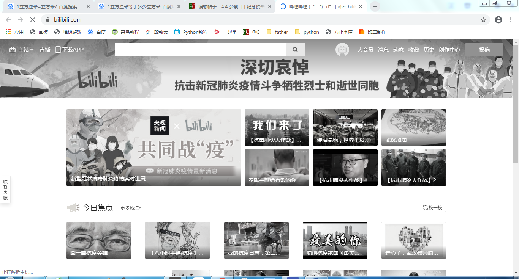Click 更多热点 link
Image resolution: width=519 pixels, height=279 pixels.
click(x=131, y=208)
